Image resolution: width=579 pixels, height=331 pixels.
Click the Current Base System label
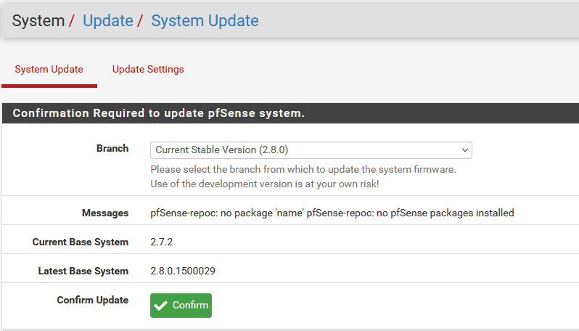coord(81,242)
